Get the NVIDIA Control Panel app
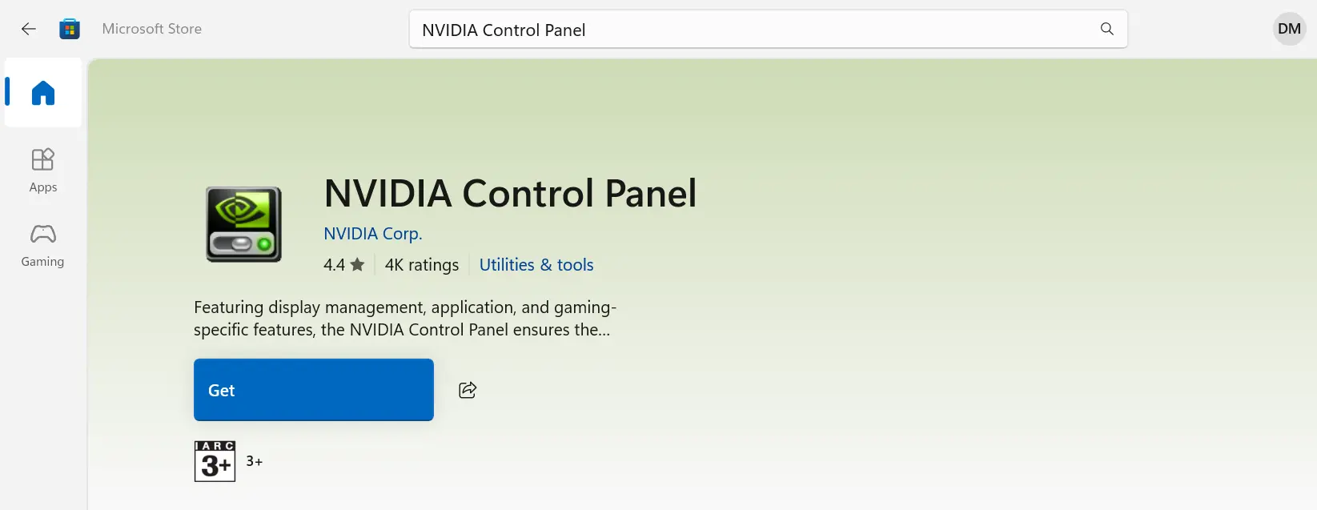1317x510 pixels. (314, 390)
